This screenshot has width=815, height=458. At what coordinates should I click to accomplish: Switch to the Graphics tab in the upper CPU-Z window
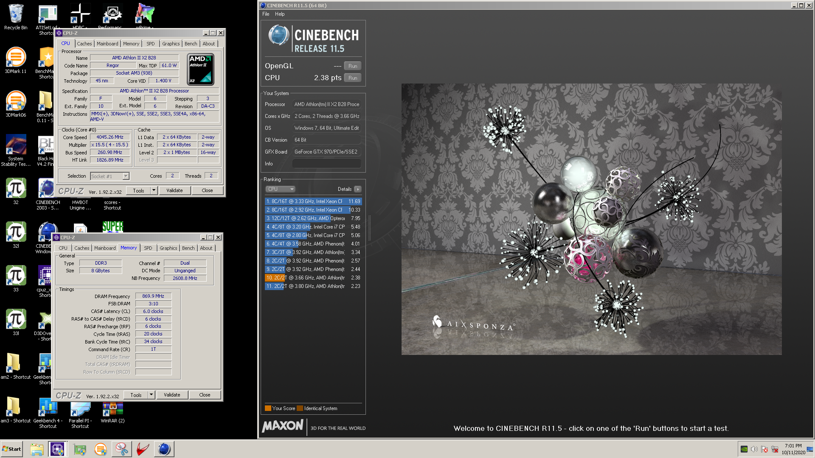point(171,44)
